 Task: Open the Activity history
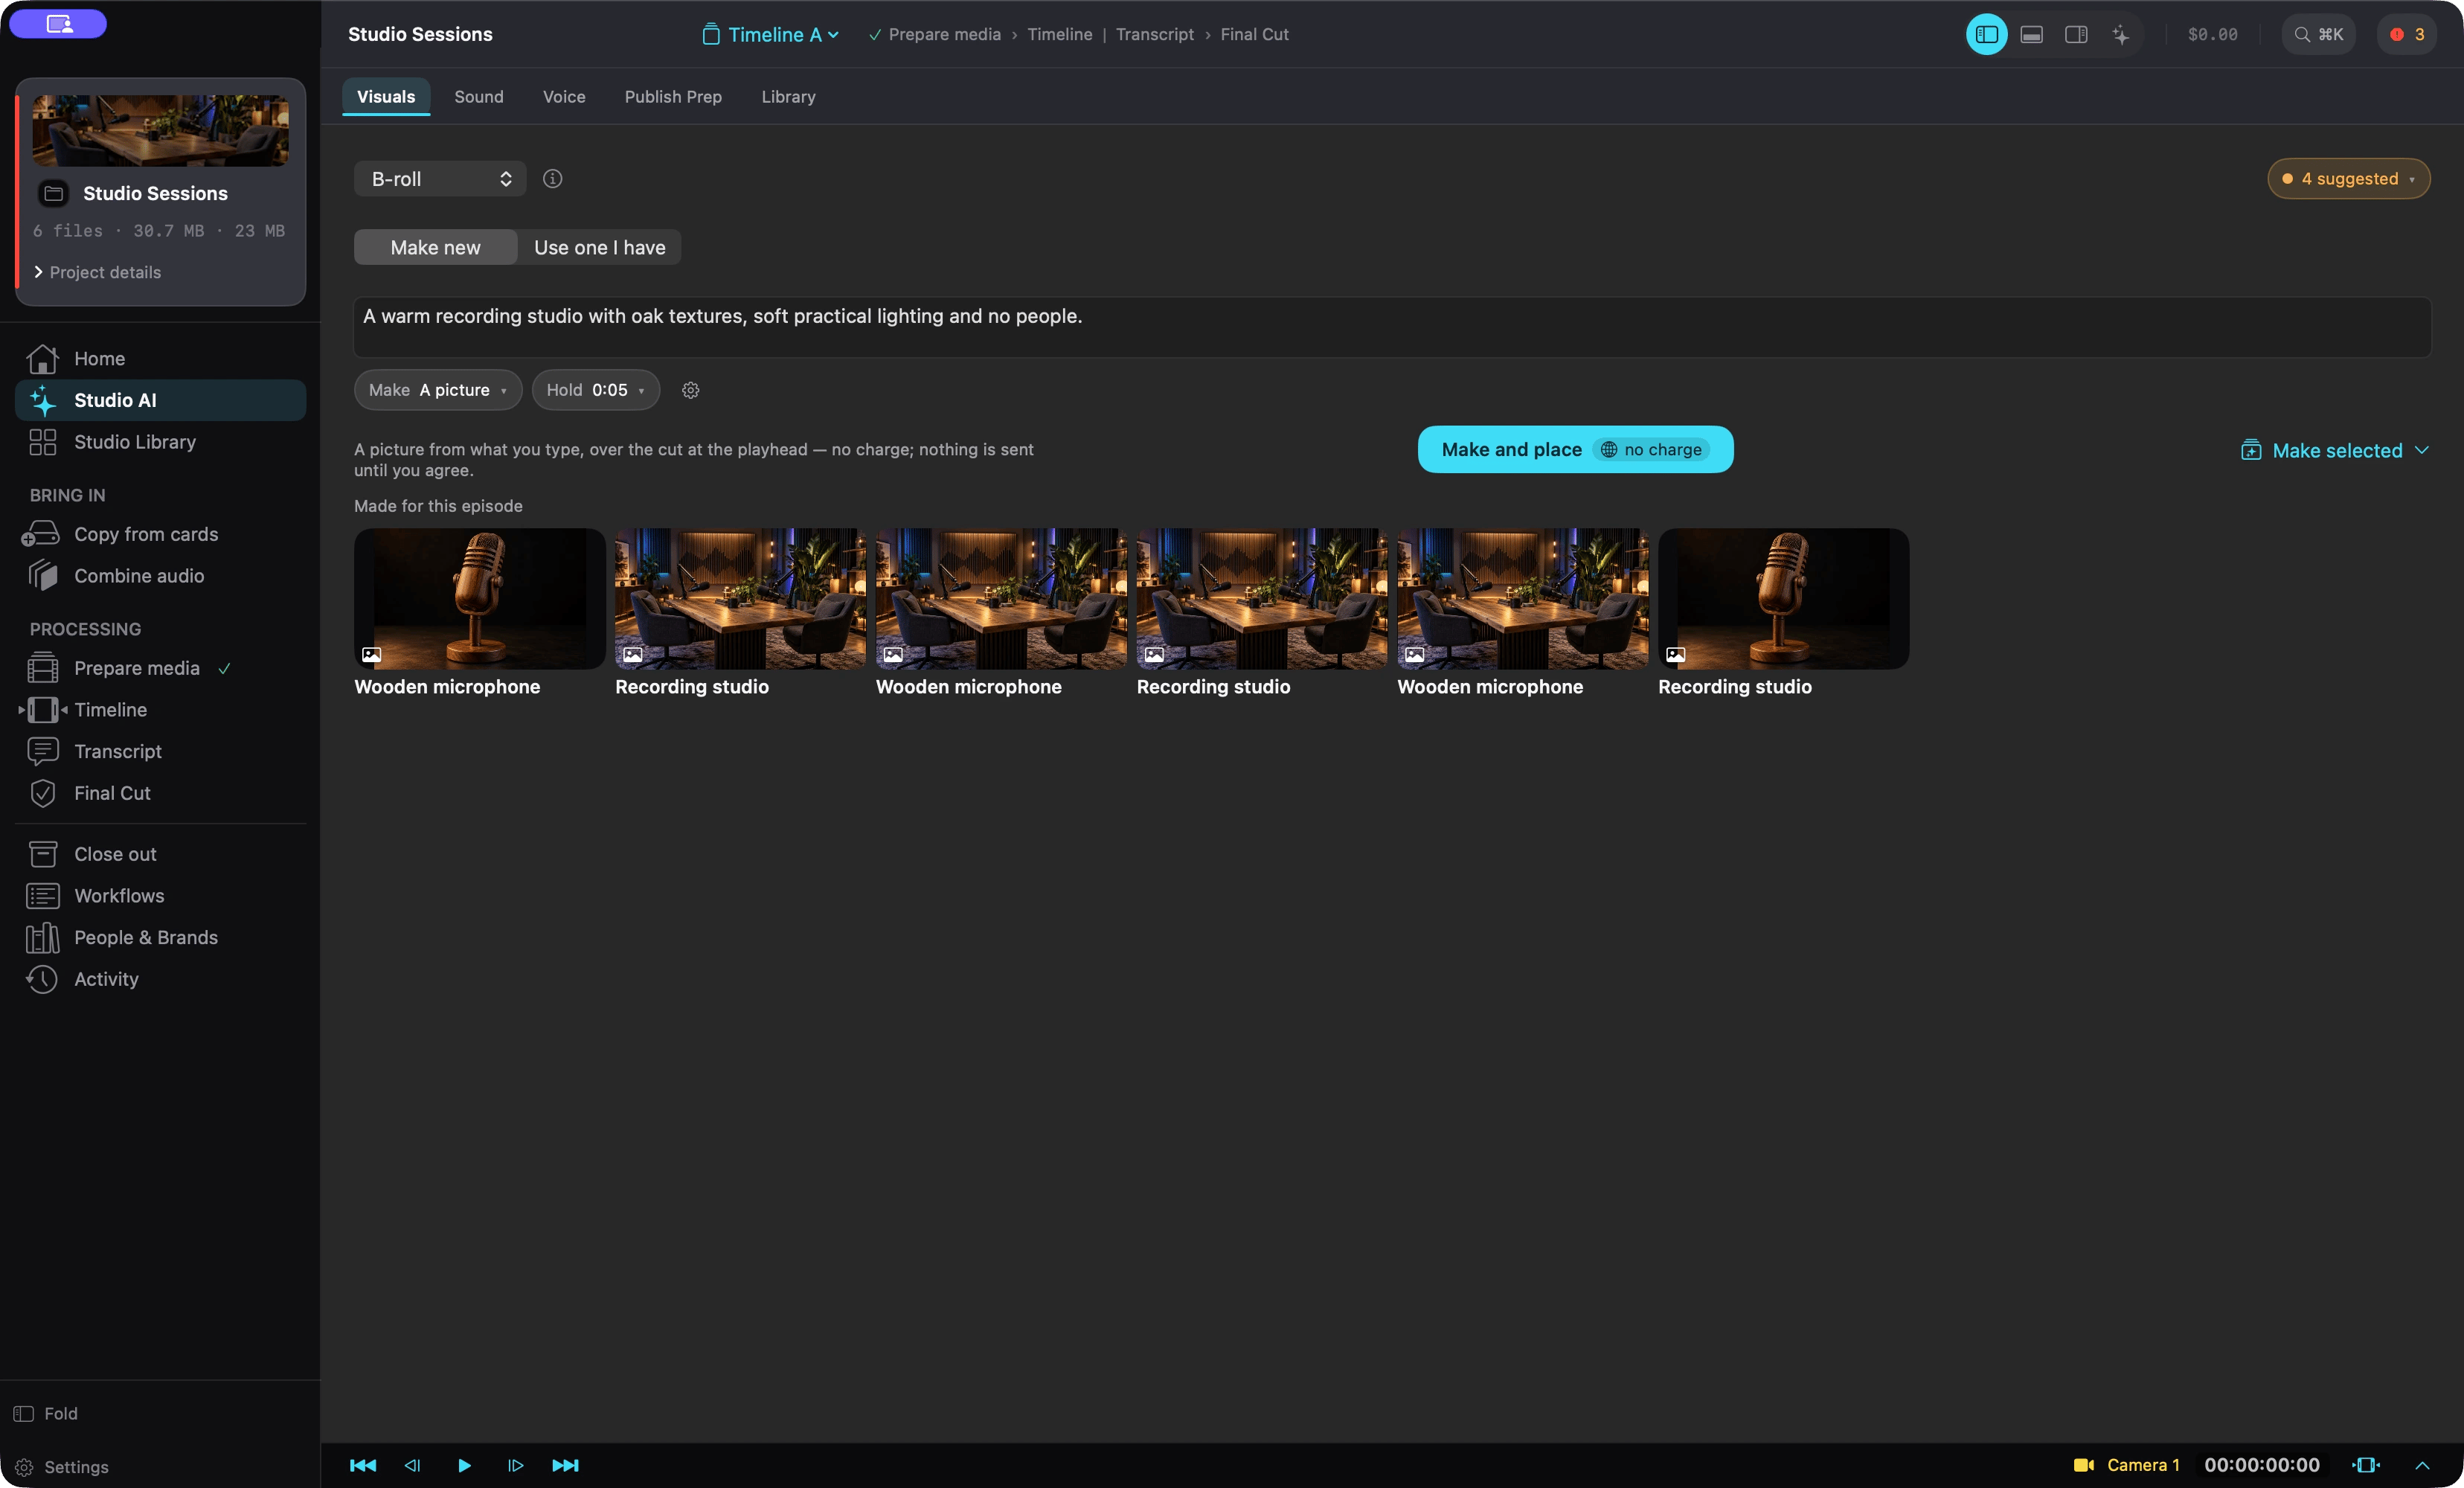click(160, 979)
